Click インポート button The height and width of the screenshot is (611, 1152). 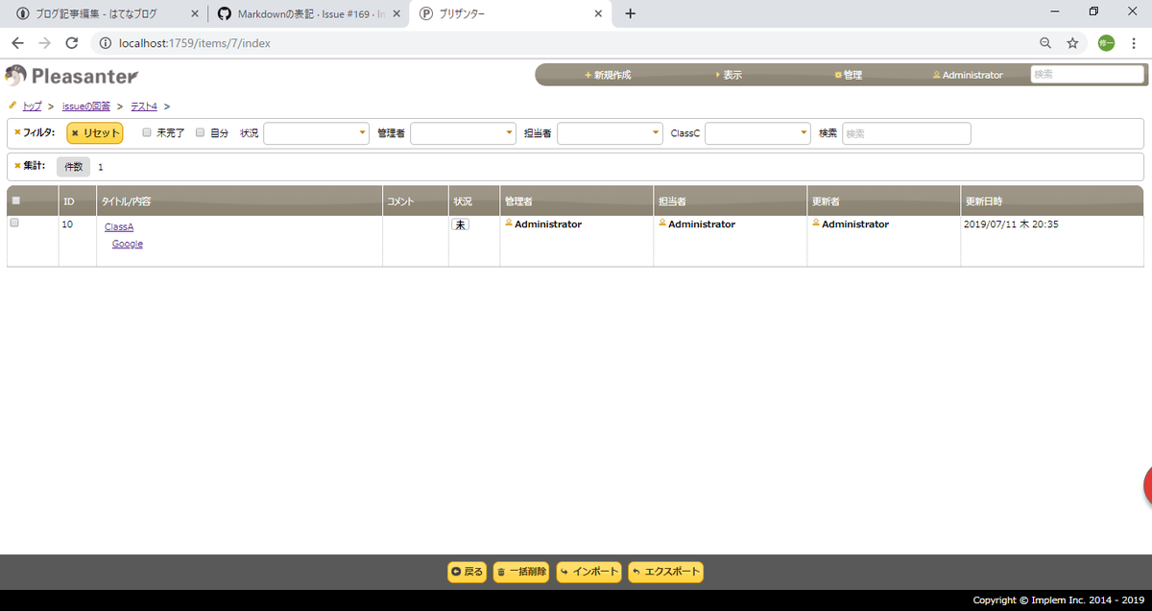pos(589,572)
